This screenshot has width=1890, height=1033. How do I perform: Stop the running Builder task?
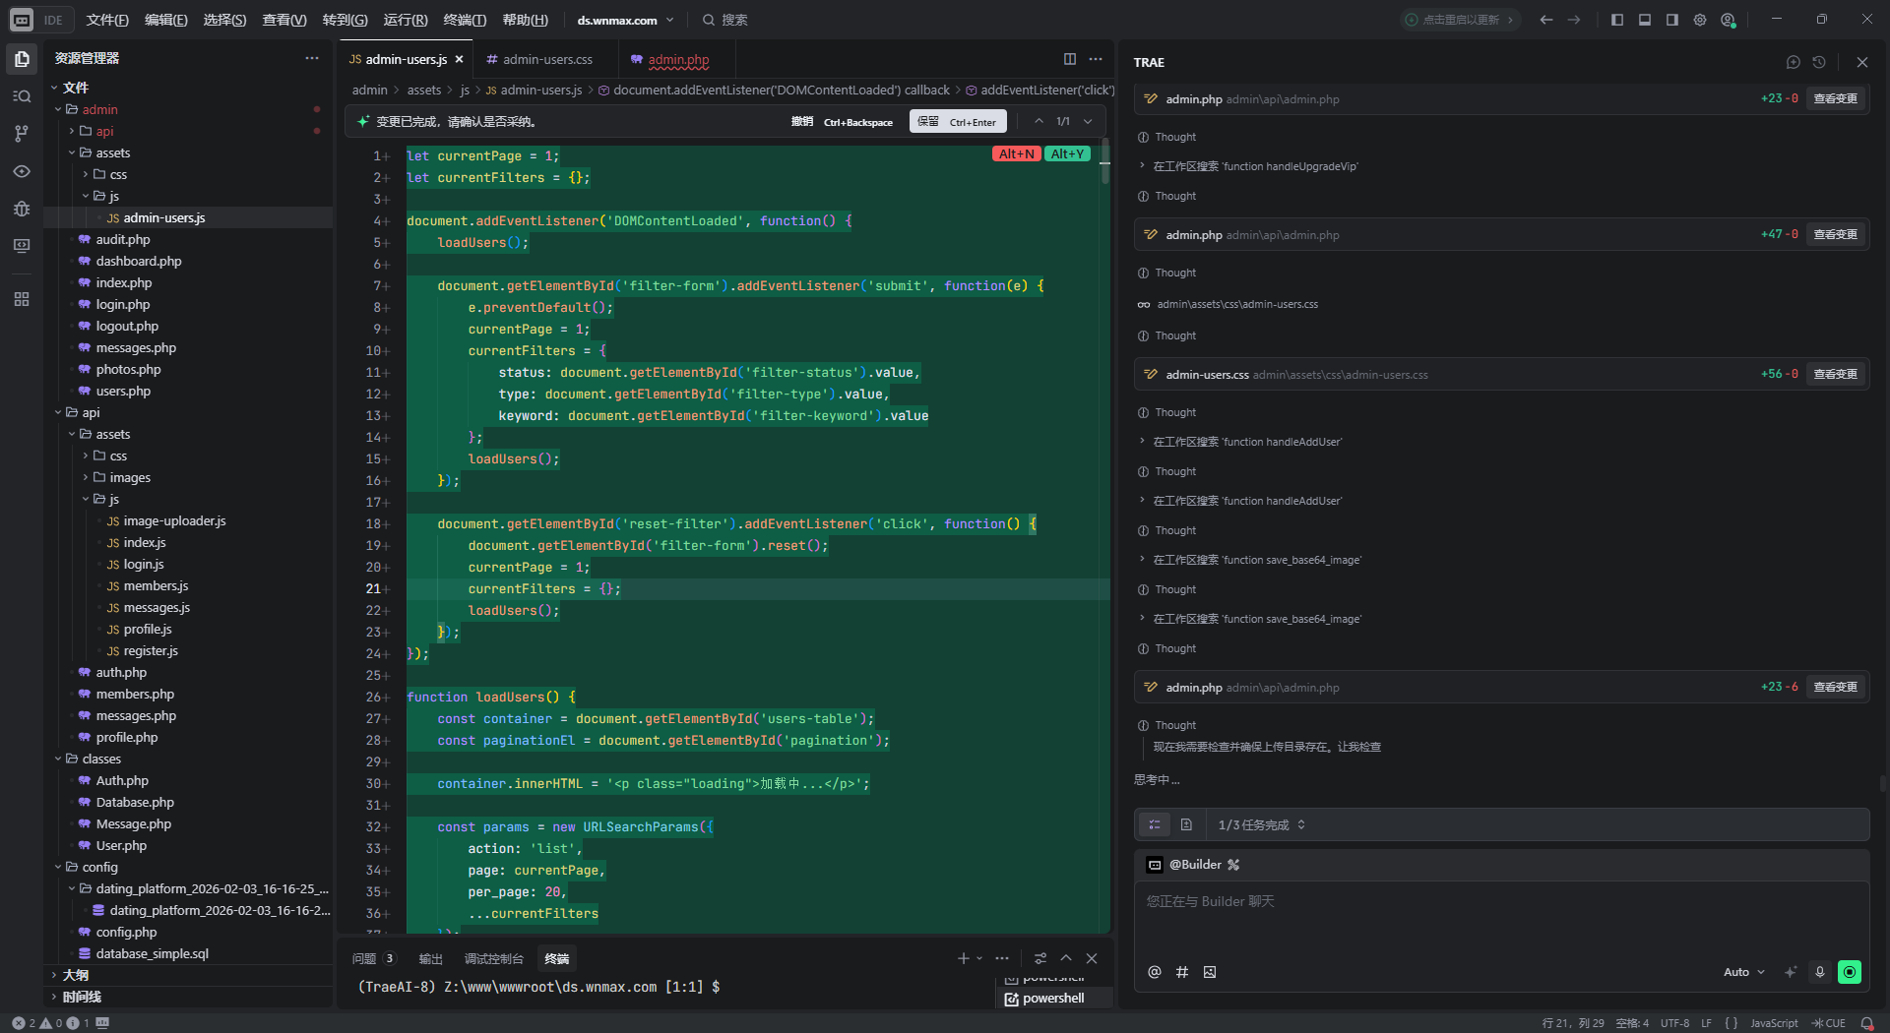point(1850,972)
